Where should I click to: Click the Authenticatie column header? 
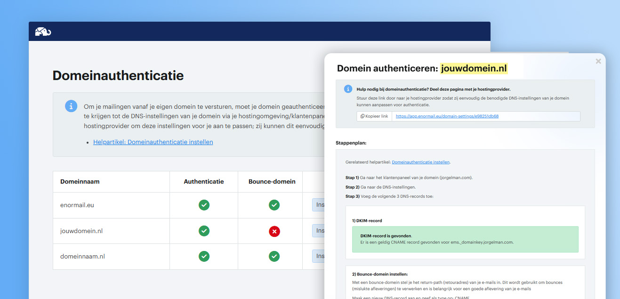click(204, 182)
